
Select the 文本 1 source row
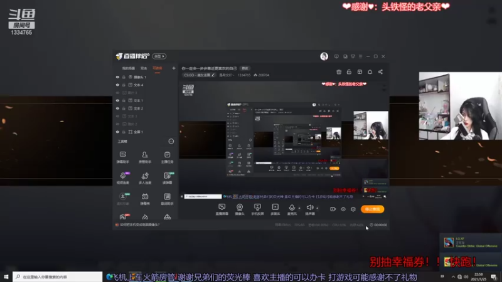[x=146, y=100]
